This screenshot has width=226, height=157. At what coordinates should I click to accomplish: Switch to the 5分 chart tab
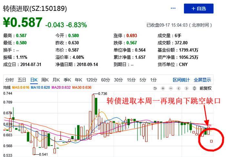pos(143,80)
